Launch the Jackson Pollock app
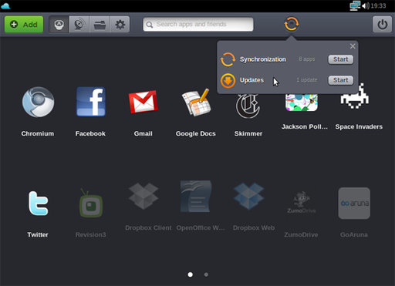 pos(302,103)
